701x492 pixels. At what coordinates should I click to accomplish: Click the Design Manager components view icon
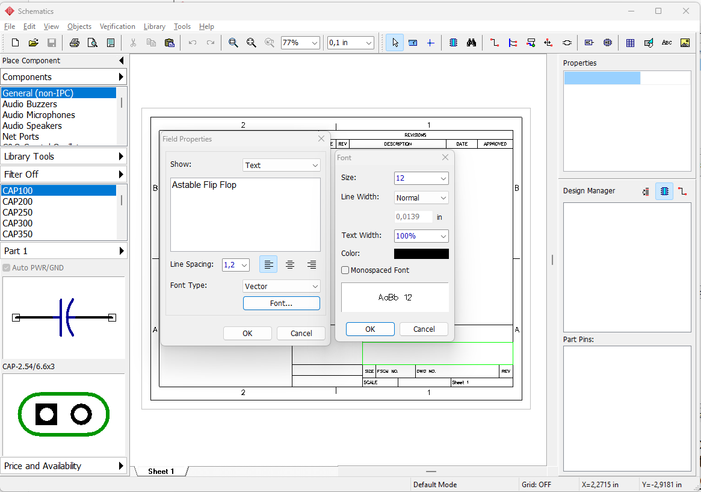click(x=664, y=192)
